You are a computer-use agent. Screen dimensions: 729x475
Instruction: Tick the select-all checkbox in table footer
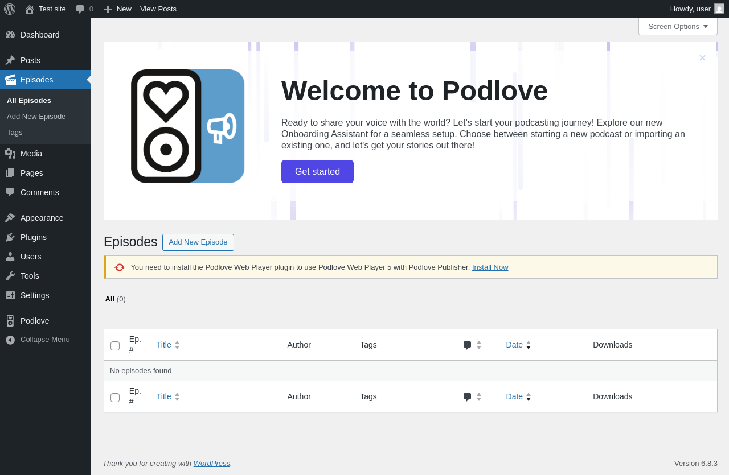[x=115, y=398]
